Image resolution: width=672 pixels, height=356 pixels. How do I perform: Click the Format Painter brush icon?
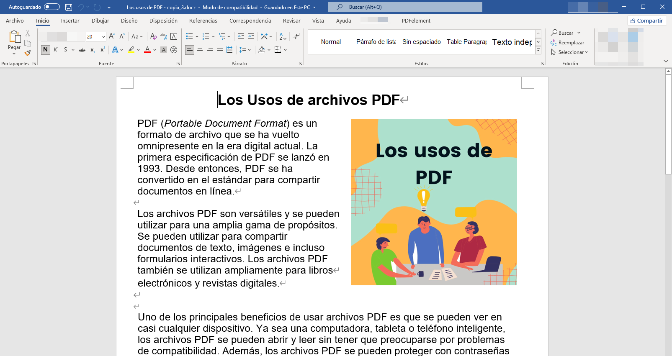coord(28,53)
